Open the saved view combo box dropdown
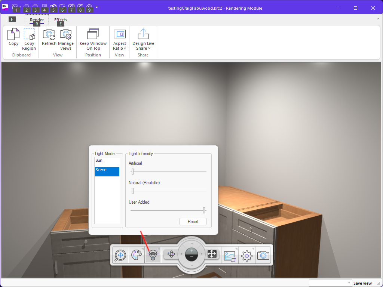The image size is (383, 287). click(x=349, y=283)
